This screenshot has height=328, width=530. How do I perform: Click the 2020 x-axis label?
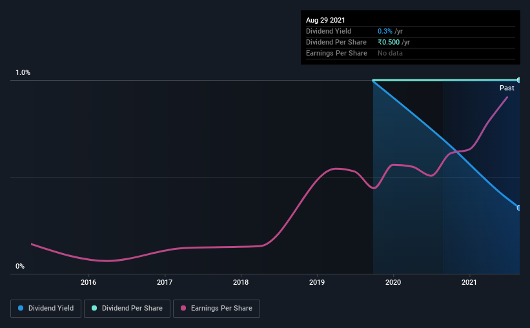393,282
